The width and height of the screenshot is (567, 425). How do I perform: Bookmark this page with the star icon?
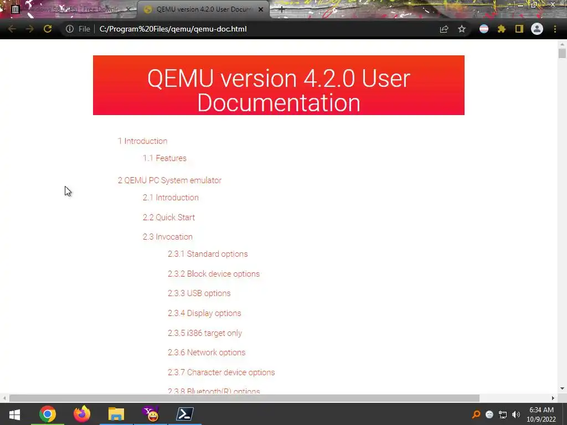click(x=462, y=29)
